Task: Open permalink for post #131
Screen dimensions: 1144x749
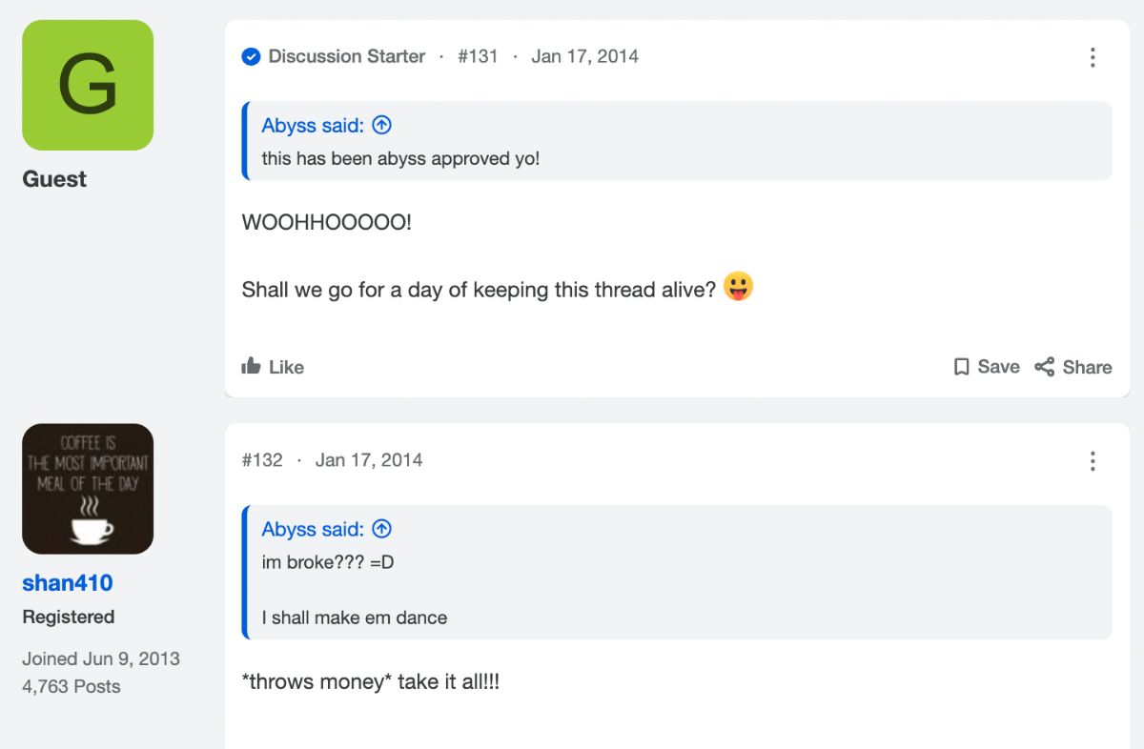Action: tap(478, 56)
